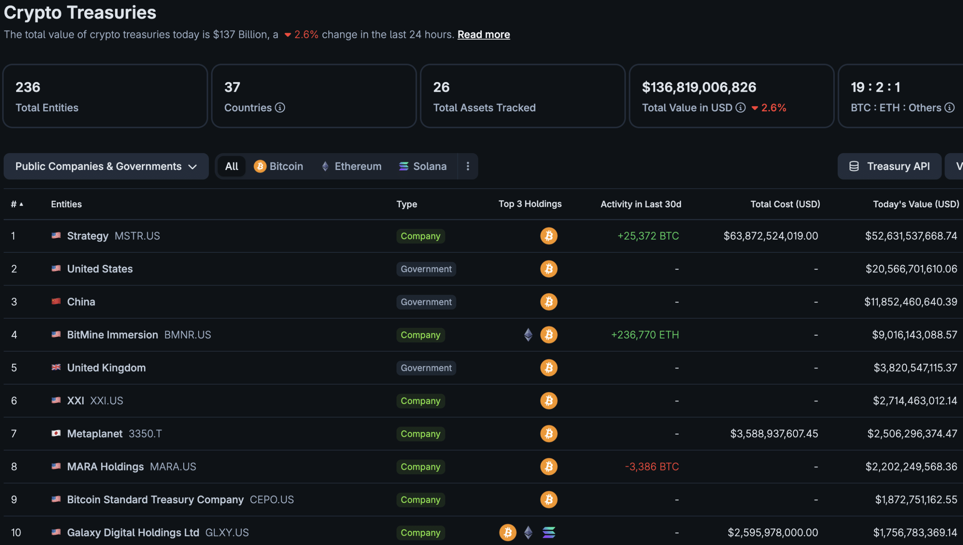The height and width of the screenshot is (545, 963).
Task: Filter the treasuries by Solana tab
Action: click(423, 166)
